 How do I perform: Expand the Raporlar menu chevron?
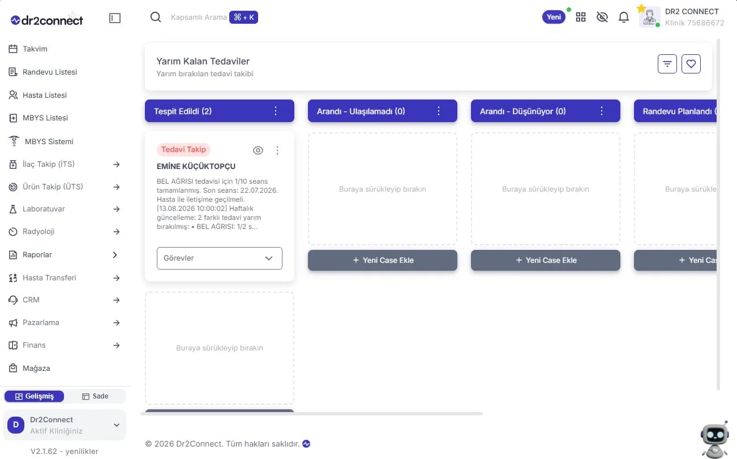tap(115, 255)
